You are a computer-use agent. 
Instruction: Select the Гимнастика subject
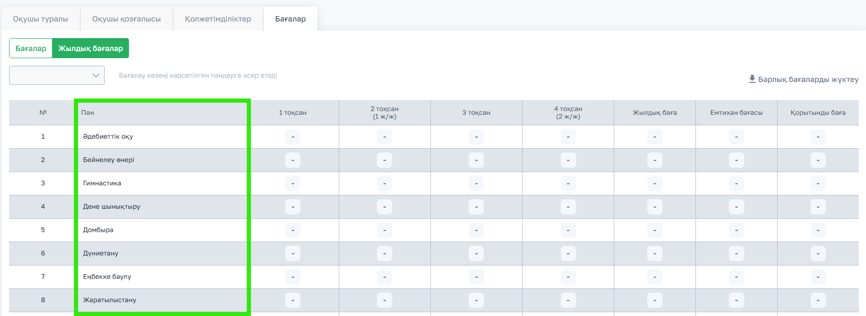(x=102, y=183)
